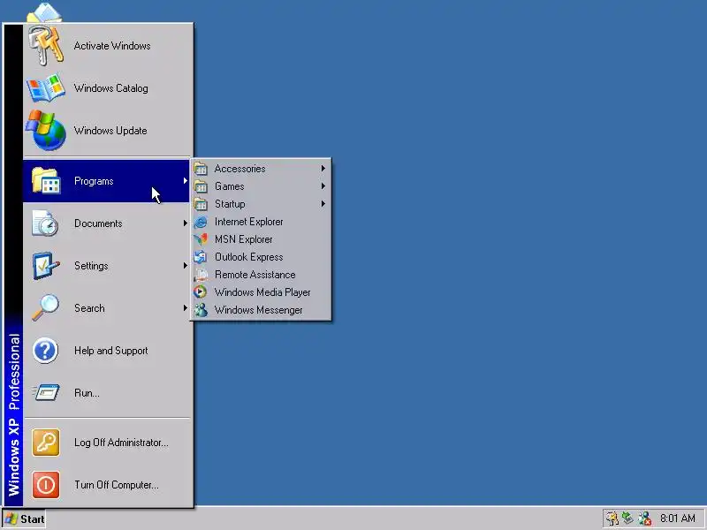This screenshot has height=530, width=707.
Task: Open the Programs menu label
Action: [x=94, y=181]
